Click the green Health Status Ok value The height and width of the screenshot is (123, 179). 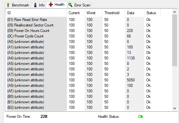[x=141, y=117]
